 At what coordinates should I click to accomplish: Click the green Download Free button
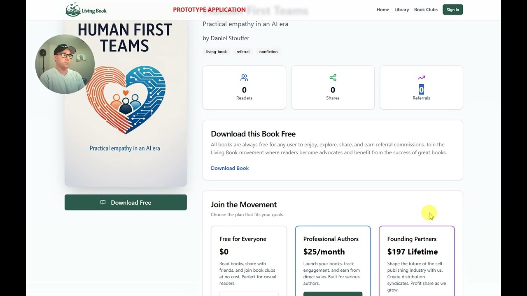(x=126, y=202)
